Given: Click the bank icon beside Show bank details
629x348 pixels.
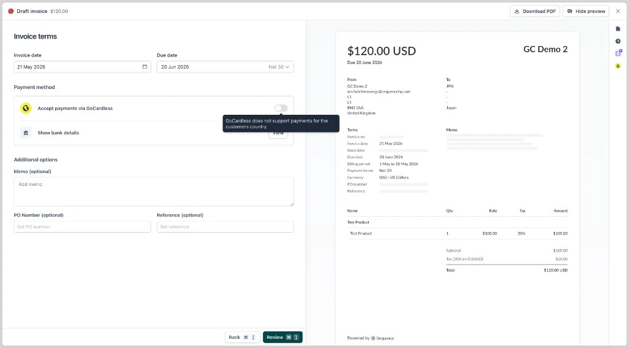Looking at the screenshot, I should pos(26,133).
